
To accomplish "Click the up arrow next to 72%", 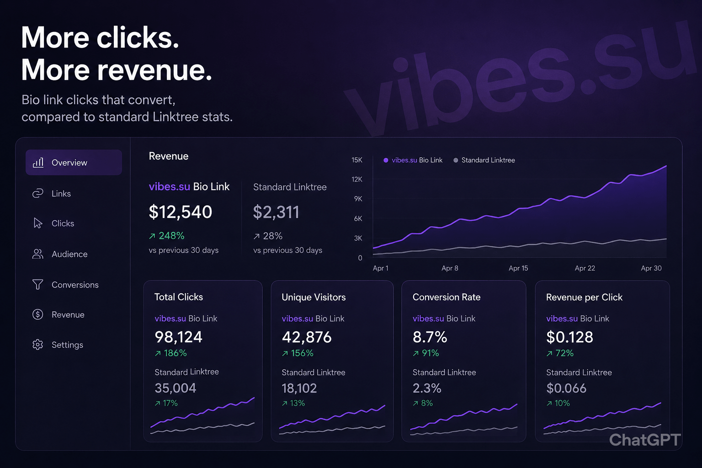I will tap(549, 353).
